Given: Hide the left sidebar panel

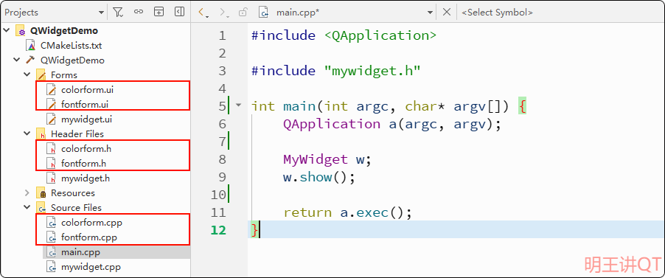Looking at the screenshot, I should (x=179, y=12).
